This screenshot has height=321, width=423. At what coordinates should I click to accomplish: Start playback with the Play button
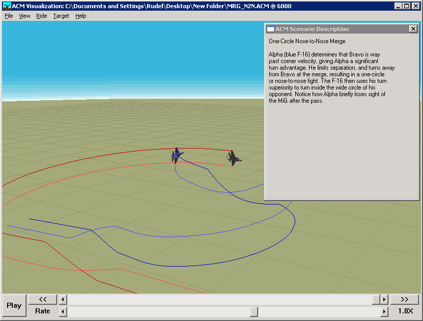pyautogui.click(x=14, y=305)
